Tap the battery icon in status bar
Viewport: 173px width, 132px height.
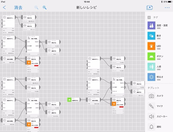pos(170,2)
